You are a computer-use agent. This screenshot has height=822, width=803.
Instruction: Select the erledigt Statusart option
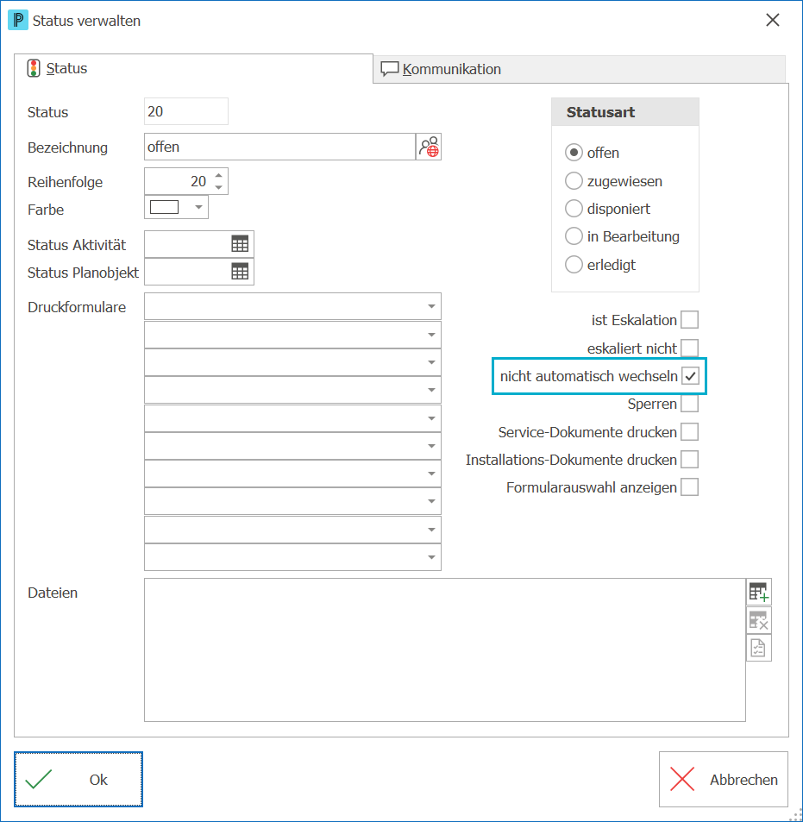(x=574, y=265)
